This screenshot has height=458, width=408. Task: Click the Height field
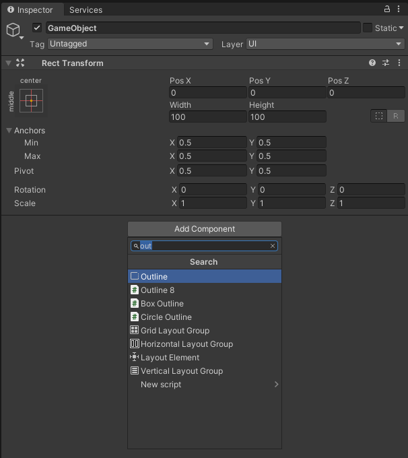pos(287,117)
